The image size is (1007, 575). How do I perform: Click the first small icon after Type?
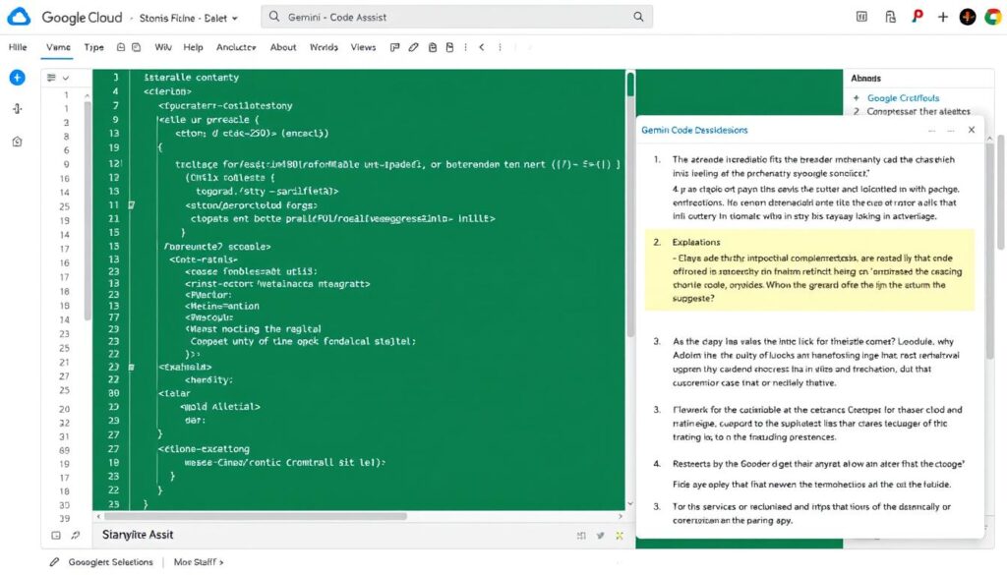[121, 47]
